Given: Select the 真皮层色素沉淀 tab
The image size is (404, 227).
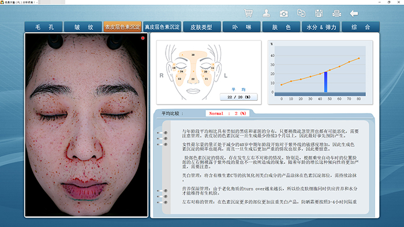Looking at the screenshot, I should (162, 27).
